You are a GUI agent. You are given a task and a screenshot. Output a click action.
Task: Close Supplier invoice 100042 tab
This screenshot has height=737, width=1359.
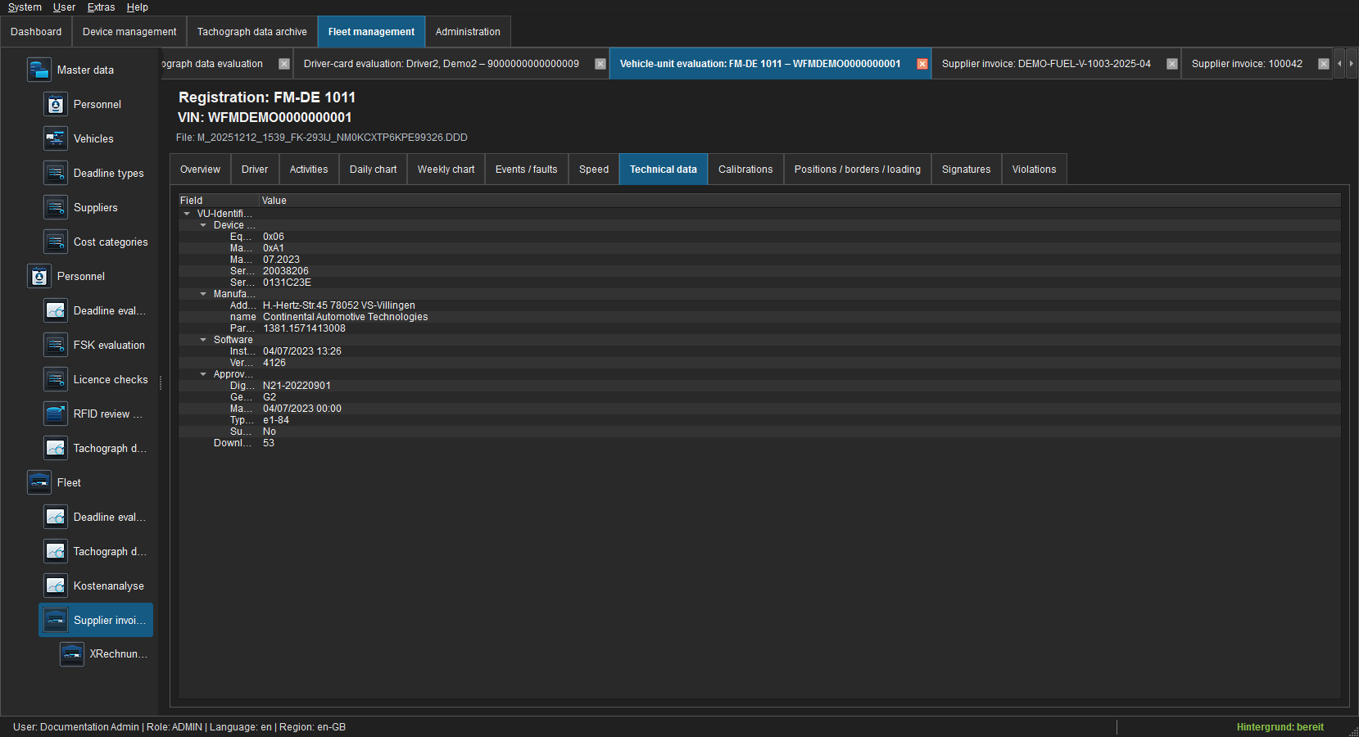click(1324, 64)
